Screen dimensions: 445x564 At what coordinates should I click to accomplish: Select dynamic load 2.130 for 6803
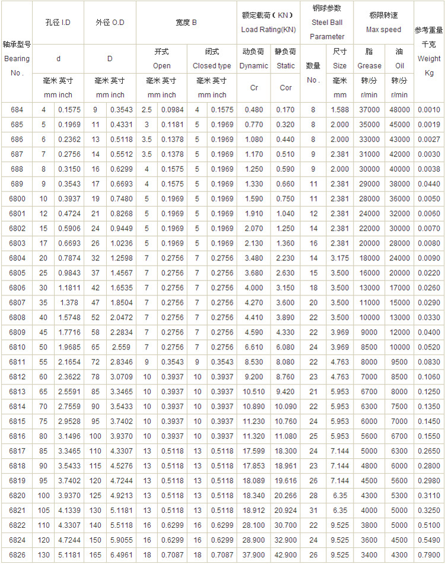(253, 243)
